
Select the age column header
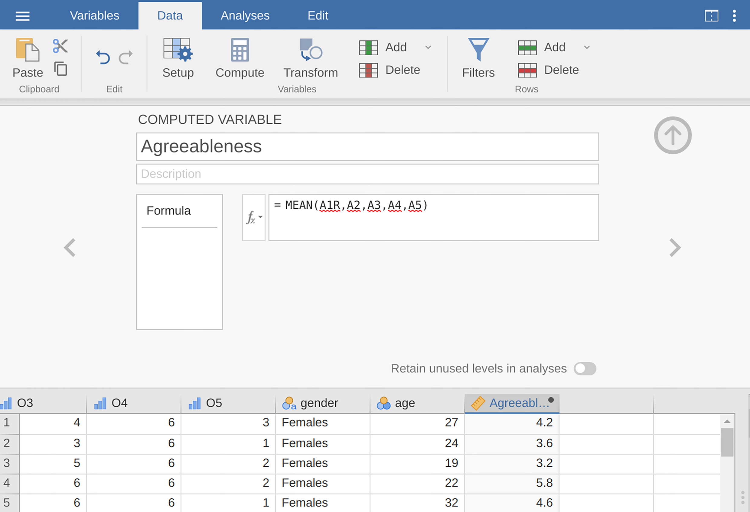417,403
